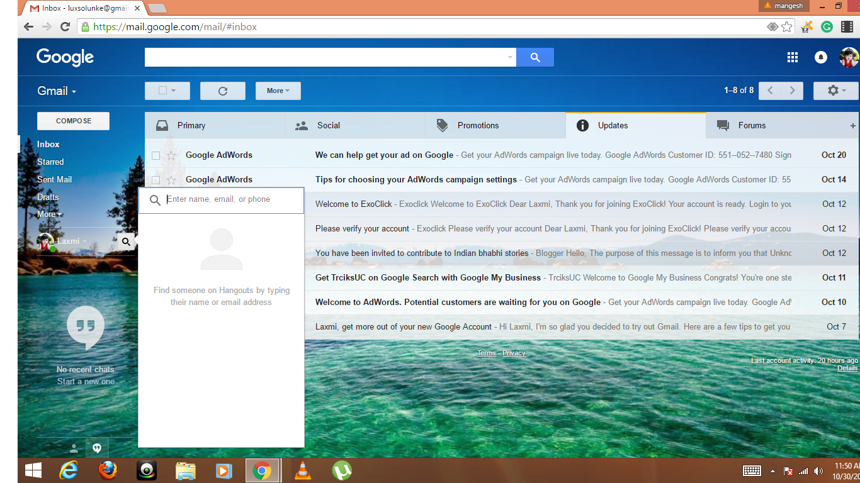The width and height of the screenshot is (860, 483).
Task: Open File Explorer from taskbar
Action: [186, 470]
